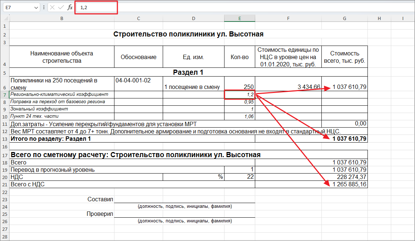Click the formula bar options dots
The width and height of the screenshot is (415, 241).
44,7
